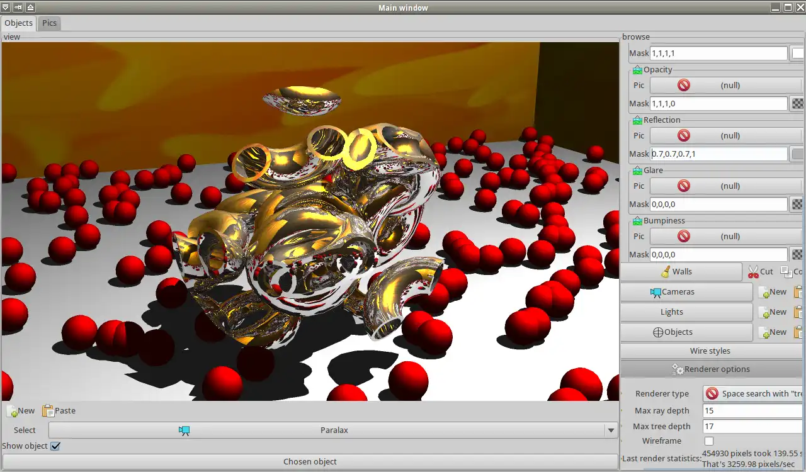Image resolution: width=806 pixels, height=472 pixels.
Task: Click New next to Cameras
Action: (x=773, y=292)
